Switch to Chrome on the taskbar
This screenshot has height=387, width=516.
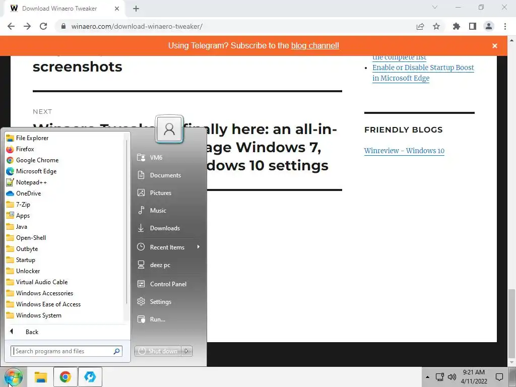click(x=65, y=377)
